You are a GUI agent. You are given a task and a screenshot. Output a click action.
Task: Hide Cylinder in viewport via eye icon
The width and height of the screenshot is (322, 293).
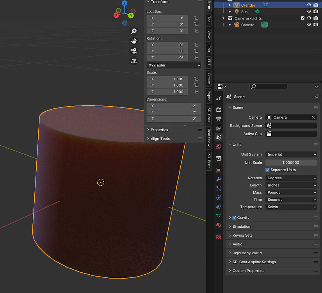tap(309, 5)
